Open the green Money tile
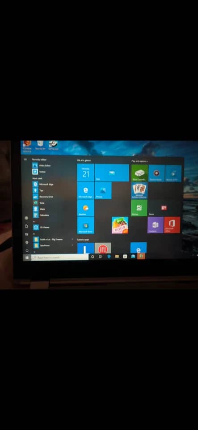Viewport: 198px width, 430px height. [139, 208]
